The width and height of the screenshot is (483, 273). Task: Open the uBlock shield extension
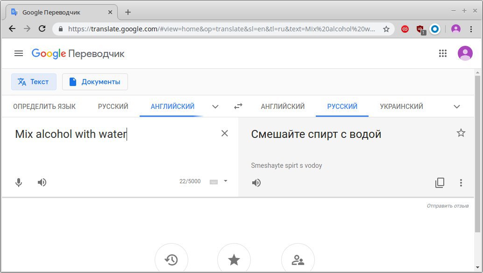tap(420, 29)
